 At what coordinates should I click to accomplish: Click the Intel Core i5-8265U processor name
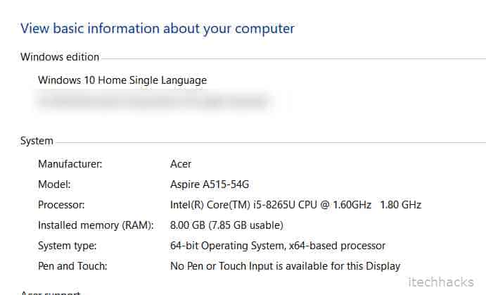coord(269,205)
